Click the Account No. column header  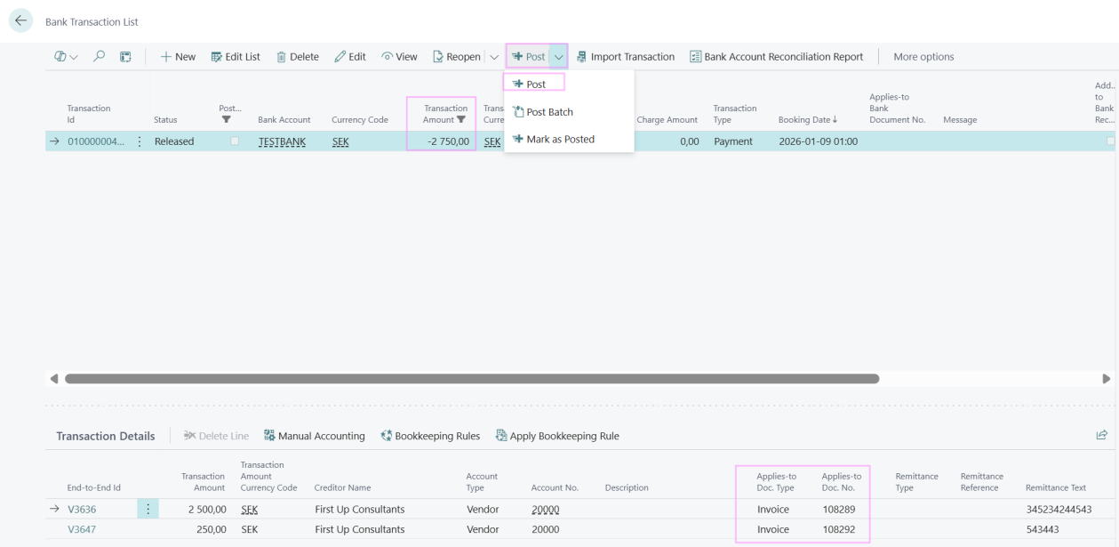point(555,487)
